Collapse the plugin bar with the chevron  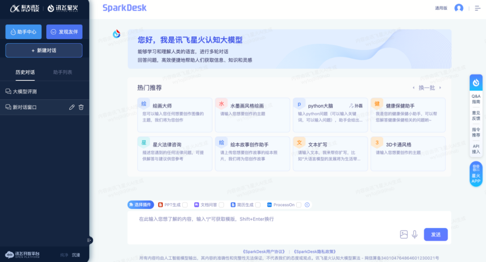(x=307, y=204)
